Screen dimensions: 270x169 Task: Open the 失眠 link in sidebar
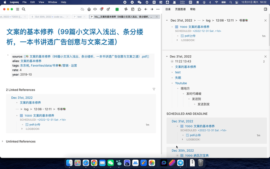pos(178,78)
